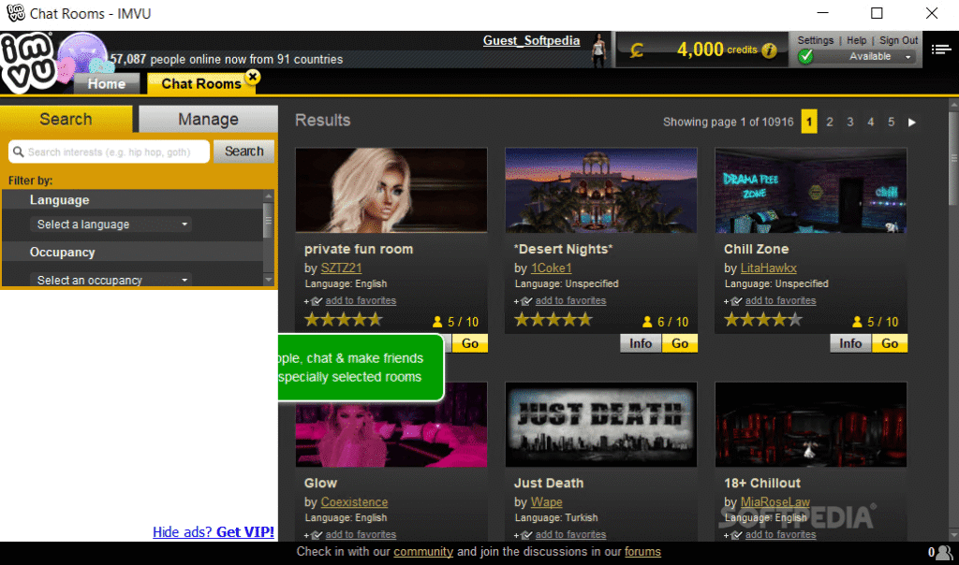The image size is (959, 565).
Task: Open Just Death room thumbnail
Action: pyautogui.click(x=601, y=425)
